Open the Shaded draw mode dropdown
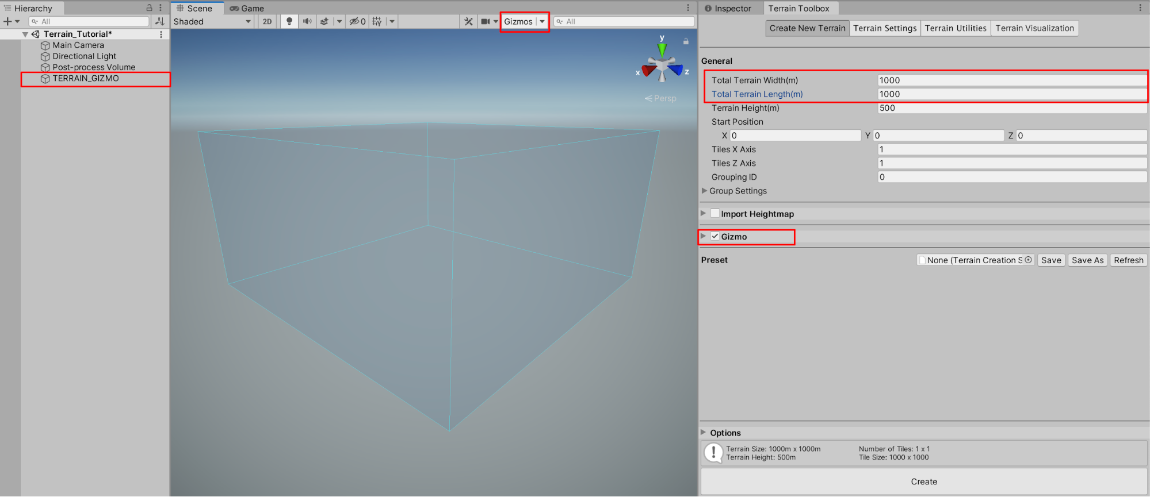 pyautogui.click(x=212, y=21)
